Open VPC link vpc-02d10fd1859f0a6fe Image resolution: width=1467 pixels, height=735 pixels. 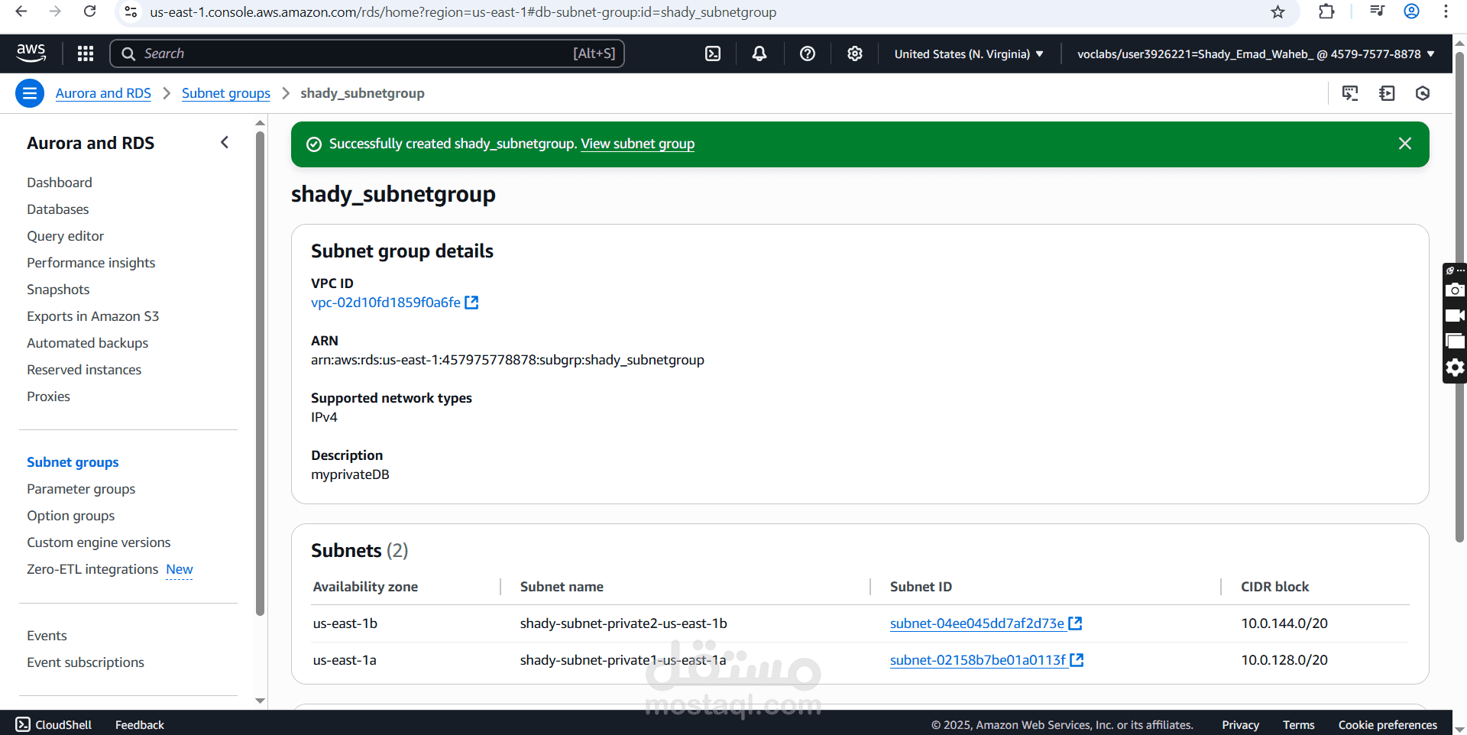[x=386, y=303]
